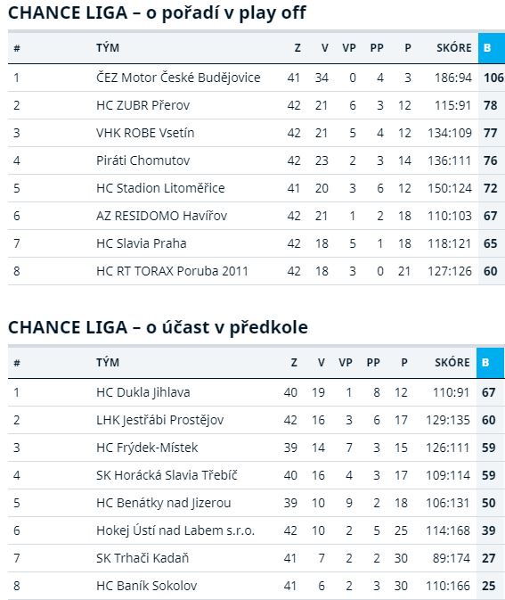Click the blue B header in předkolo table
The height and width of the screenshot is (600, 505).
[x=490, y=363]
